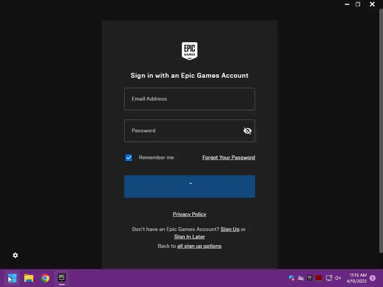The width and height of the screenshot is (383, 287).
Task: Close the Epic Games Launcher window
Action: 372,4
